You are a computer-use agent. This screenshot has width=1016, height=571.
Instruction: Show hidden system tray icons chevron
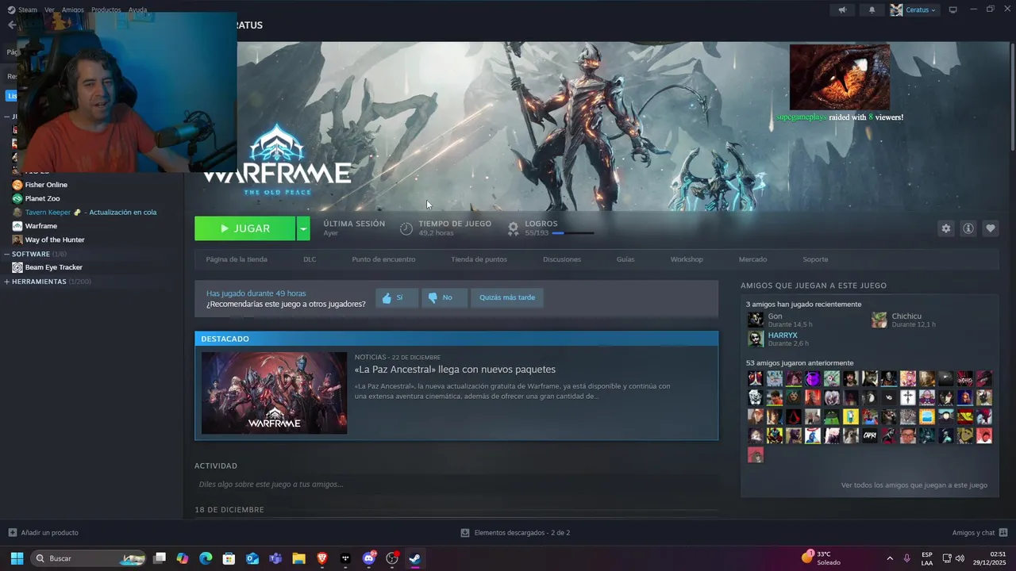(x=889, y=558)
